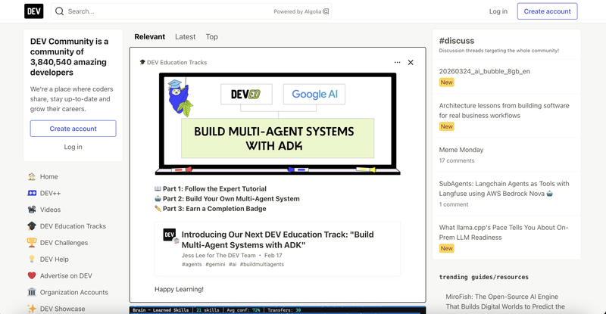Open the Multi-Agent Systems ADK banner image
The width and height of the screenshot is (606, 314).
click(277, 123)
